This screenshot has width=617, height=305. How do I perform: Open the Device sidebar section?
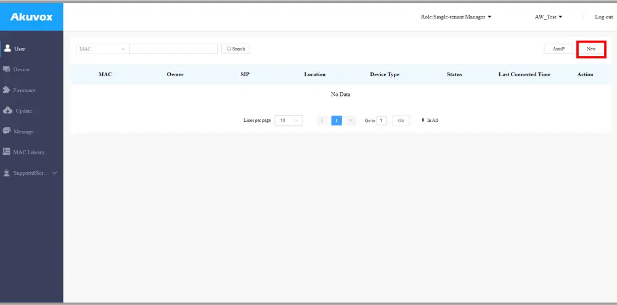point(31,69)
